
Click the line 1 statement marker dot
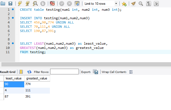click(x=13, y=9)
